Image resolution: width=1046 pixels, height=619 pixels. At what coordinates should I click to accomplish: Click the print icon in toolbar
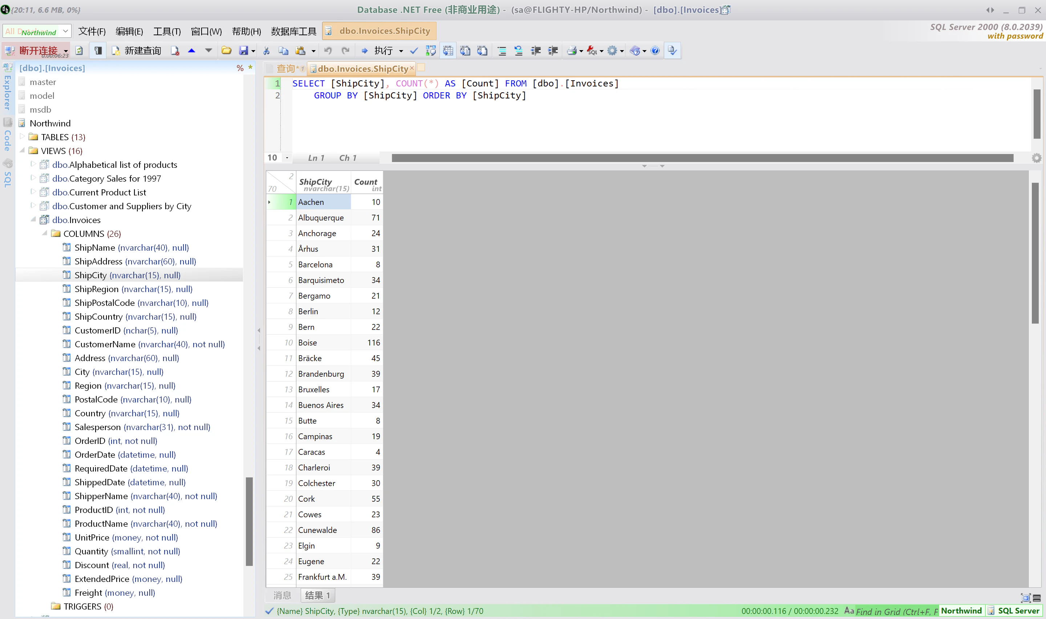[x=572, y=51]
